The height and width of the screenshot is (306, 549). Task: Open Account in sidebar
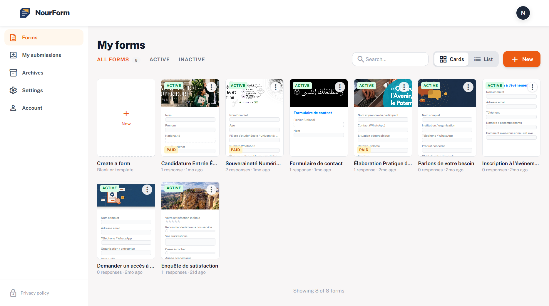[44, 108]
